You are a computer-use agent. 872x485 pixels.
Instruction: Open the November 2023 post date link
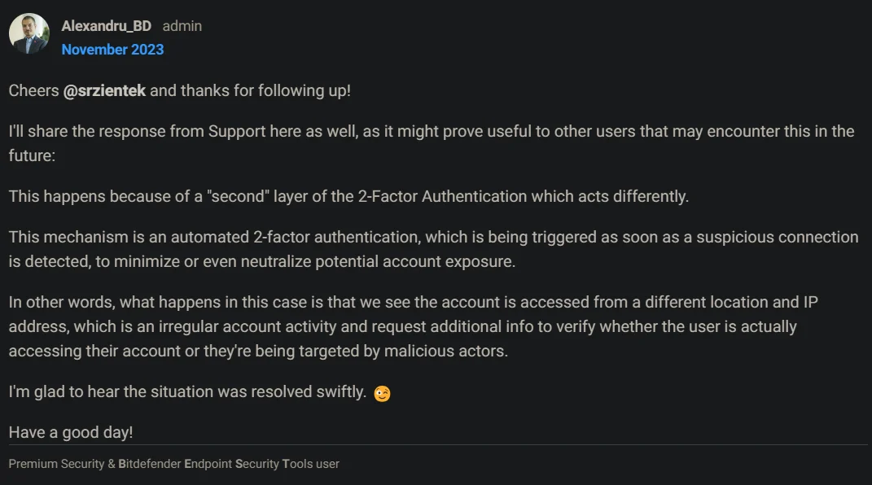112,50
